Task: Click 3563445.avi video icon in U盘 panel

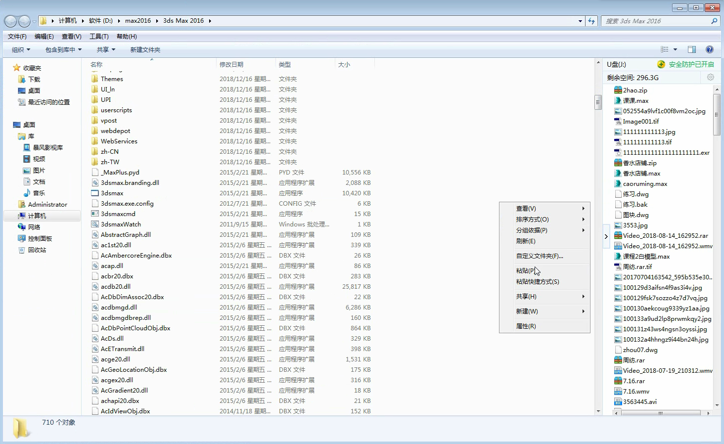Action: click(x=618, y=401)
